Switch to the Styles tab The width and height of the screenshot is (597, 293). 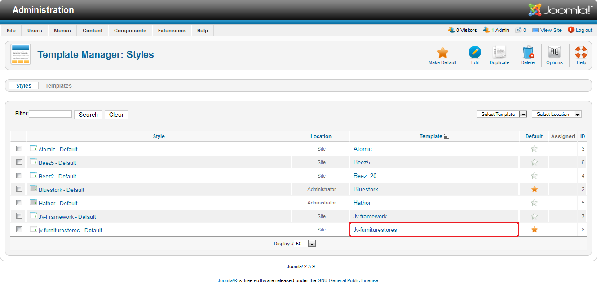coord(24,85)
